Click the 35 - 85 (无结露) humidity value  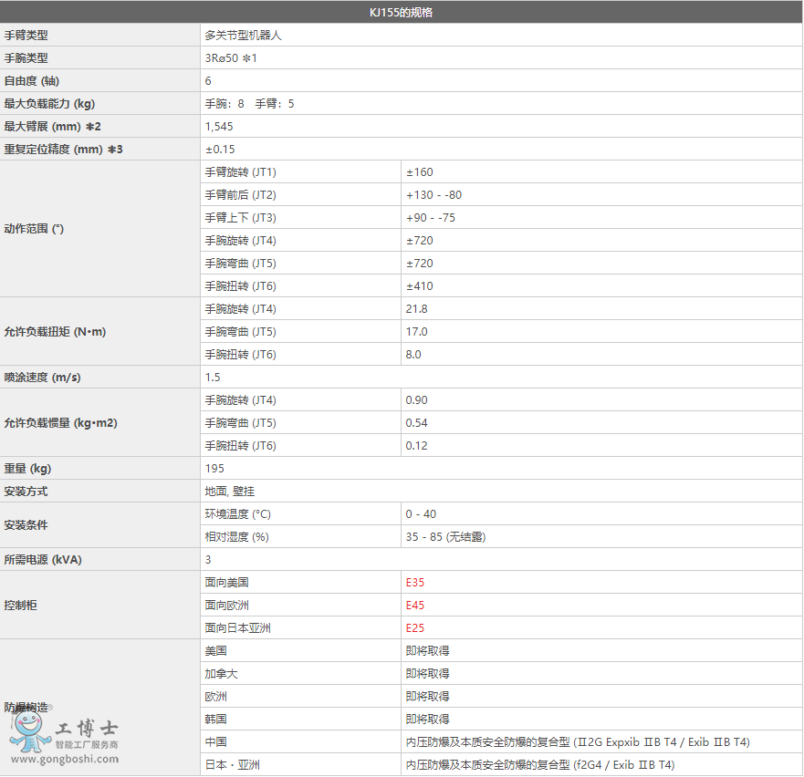445,536
